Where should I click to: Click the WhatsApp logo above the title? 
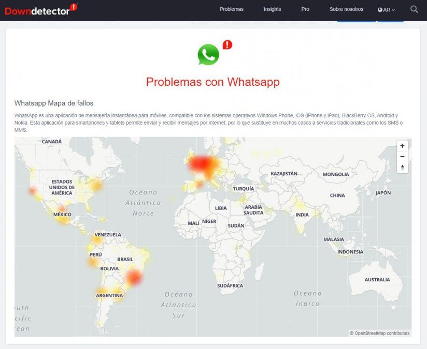207,54
